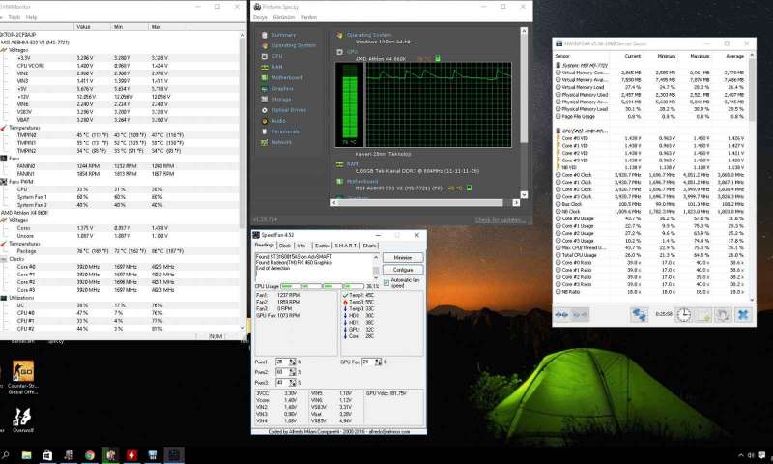Open the CPU section in Speccy sidebar
Screen dimensions: 773x464
coord(276,56)
